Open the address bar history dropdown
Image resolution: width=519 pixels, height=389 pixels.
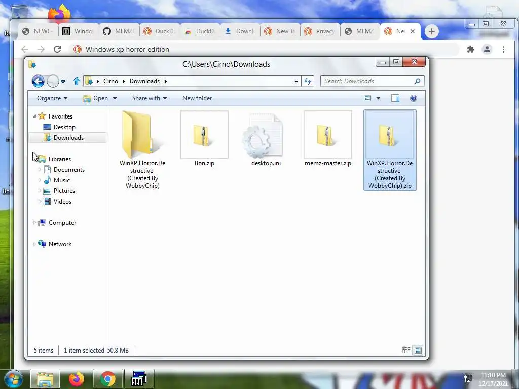[x=296, y=82]
